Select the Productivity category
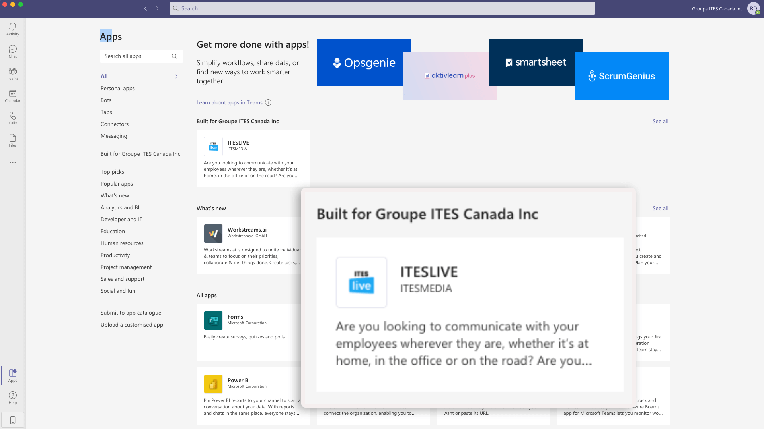 pos(115,255)
